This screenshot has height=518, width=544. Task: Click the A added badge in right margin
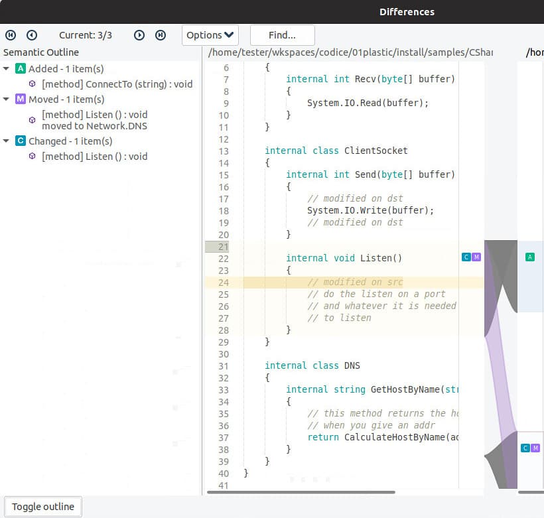click(x=529, y=255)
